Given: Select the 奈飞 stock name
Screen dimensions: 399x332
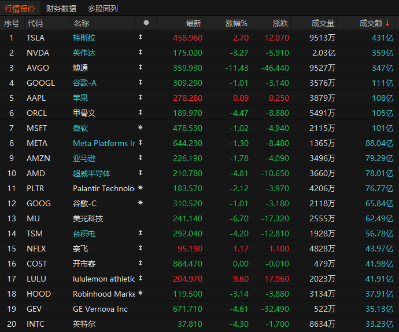Looking at the screenshot, I should click(x=80, y=249).
